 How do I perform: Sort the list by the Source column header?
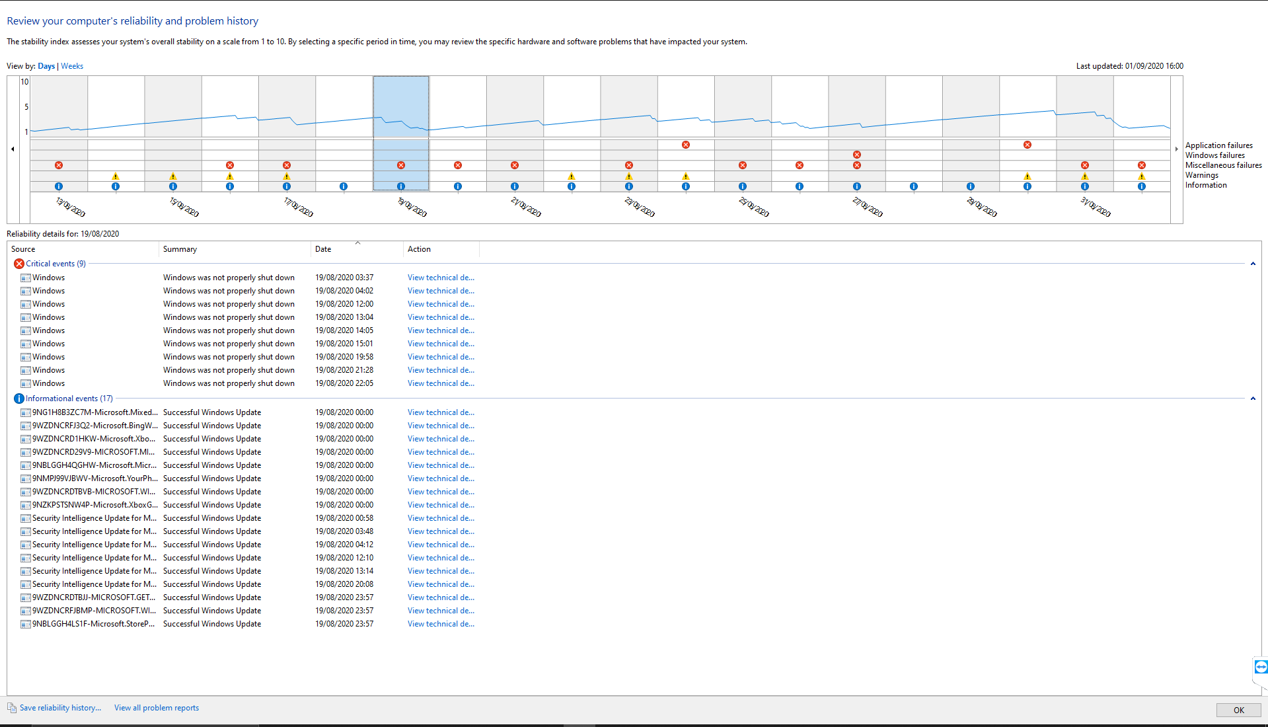click(83, 249)
